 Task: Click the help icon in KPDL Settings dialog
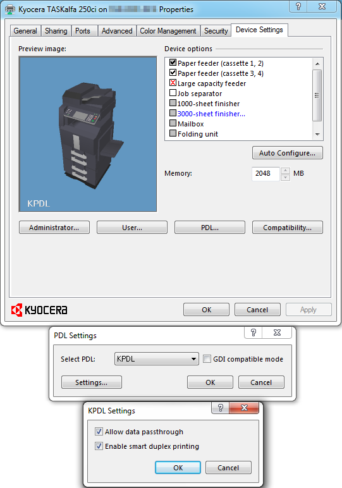click(221, 408)
